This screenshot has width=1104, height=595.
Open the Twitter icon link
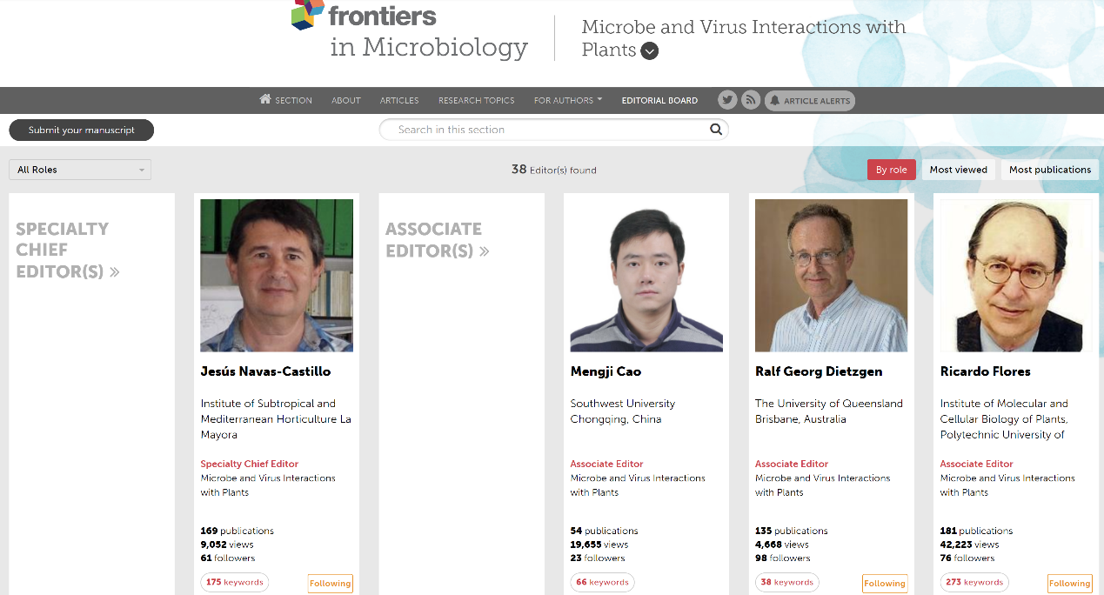tap(727, 100)
